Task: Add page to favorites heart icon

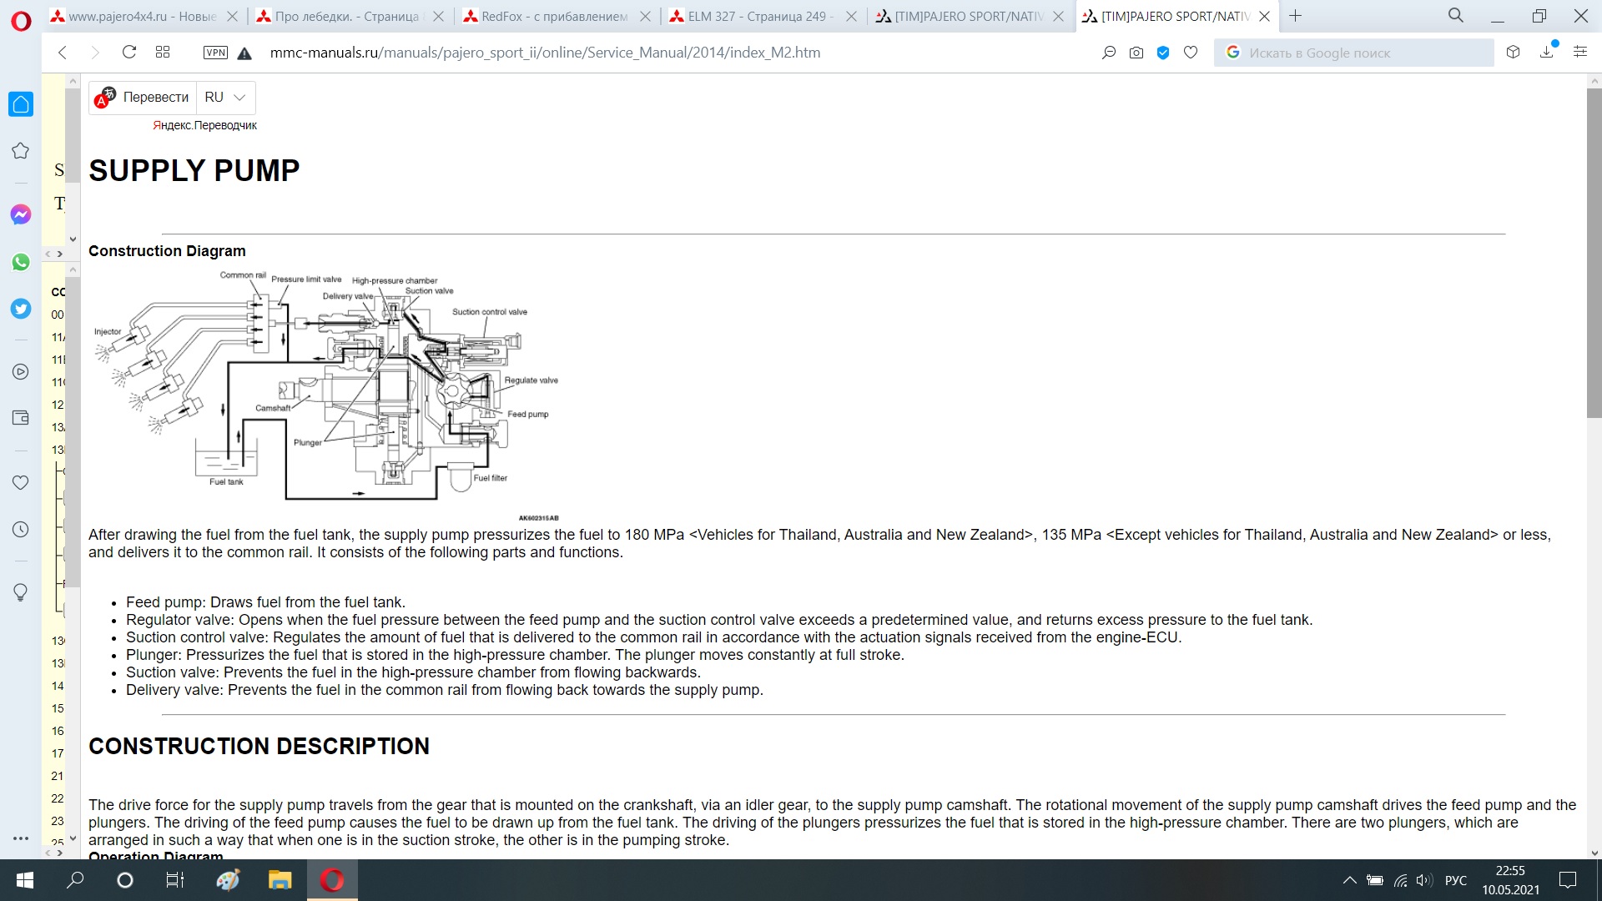Action: point(1191,53)
